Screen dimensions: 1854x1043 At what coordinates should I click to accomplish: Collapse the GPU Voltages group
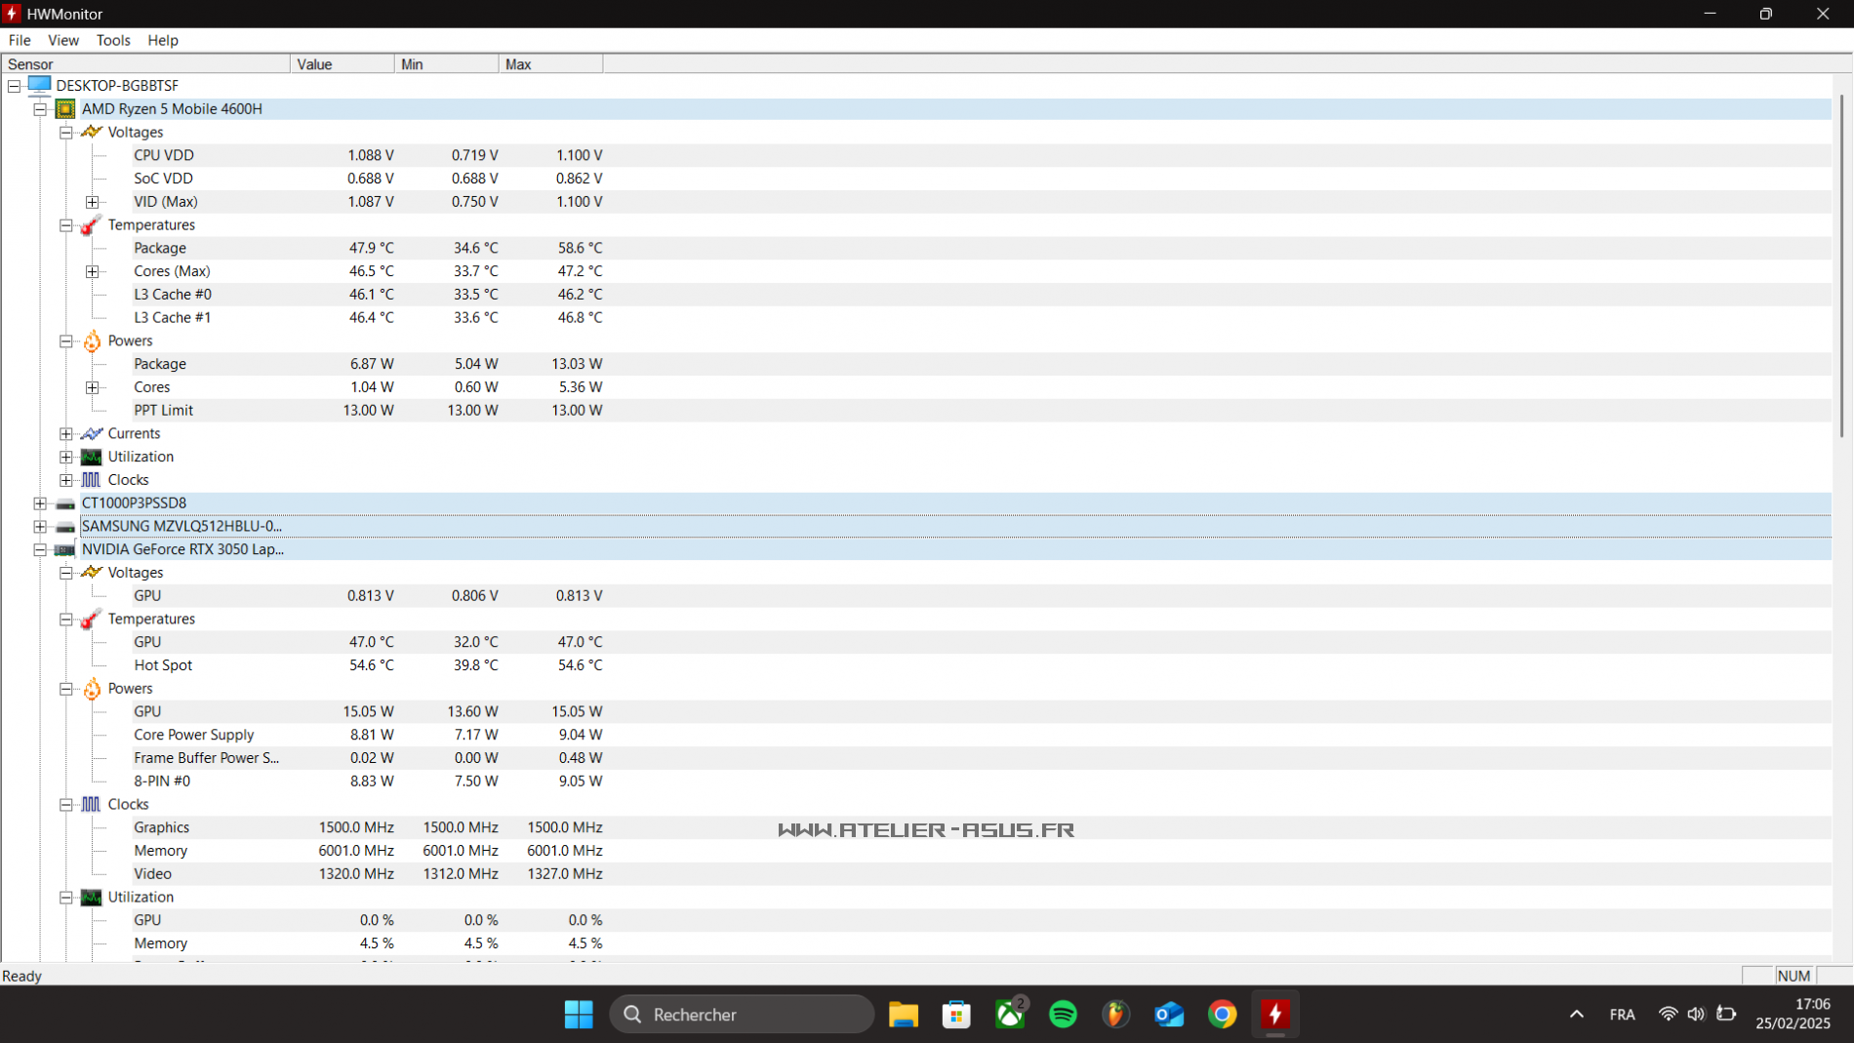66,573
